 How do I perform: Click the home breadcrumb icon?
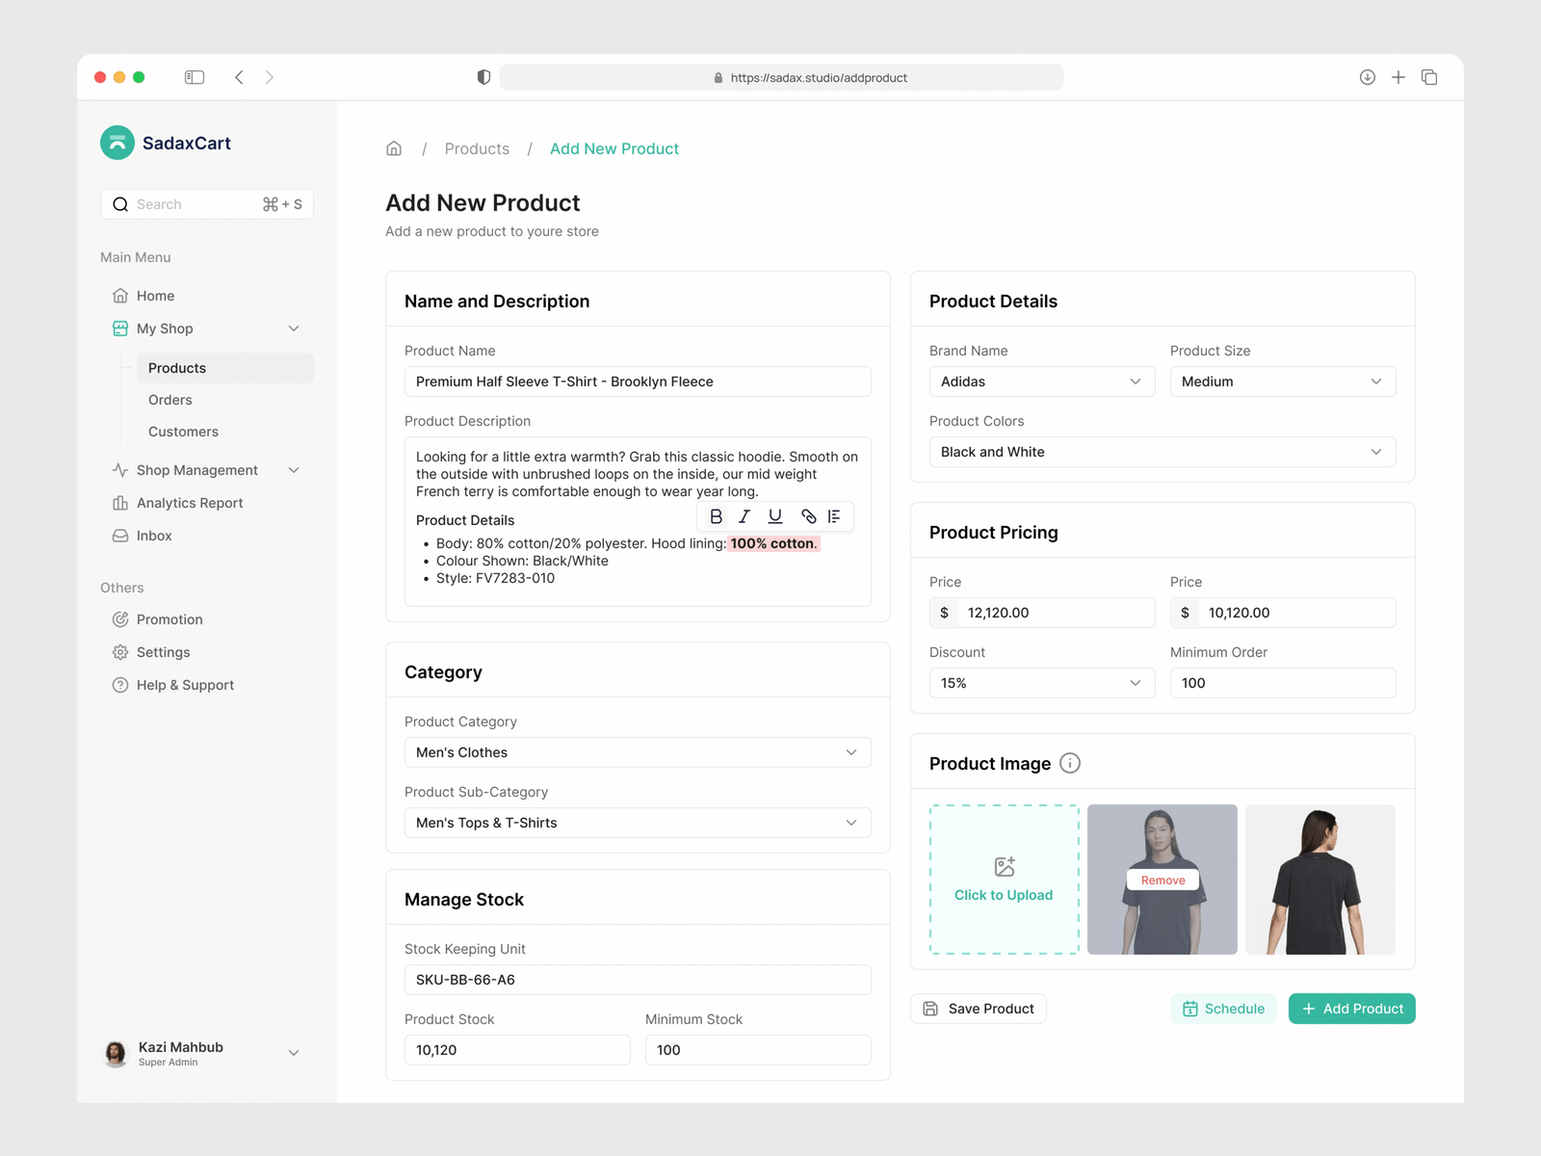[394, 148]
